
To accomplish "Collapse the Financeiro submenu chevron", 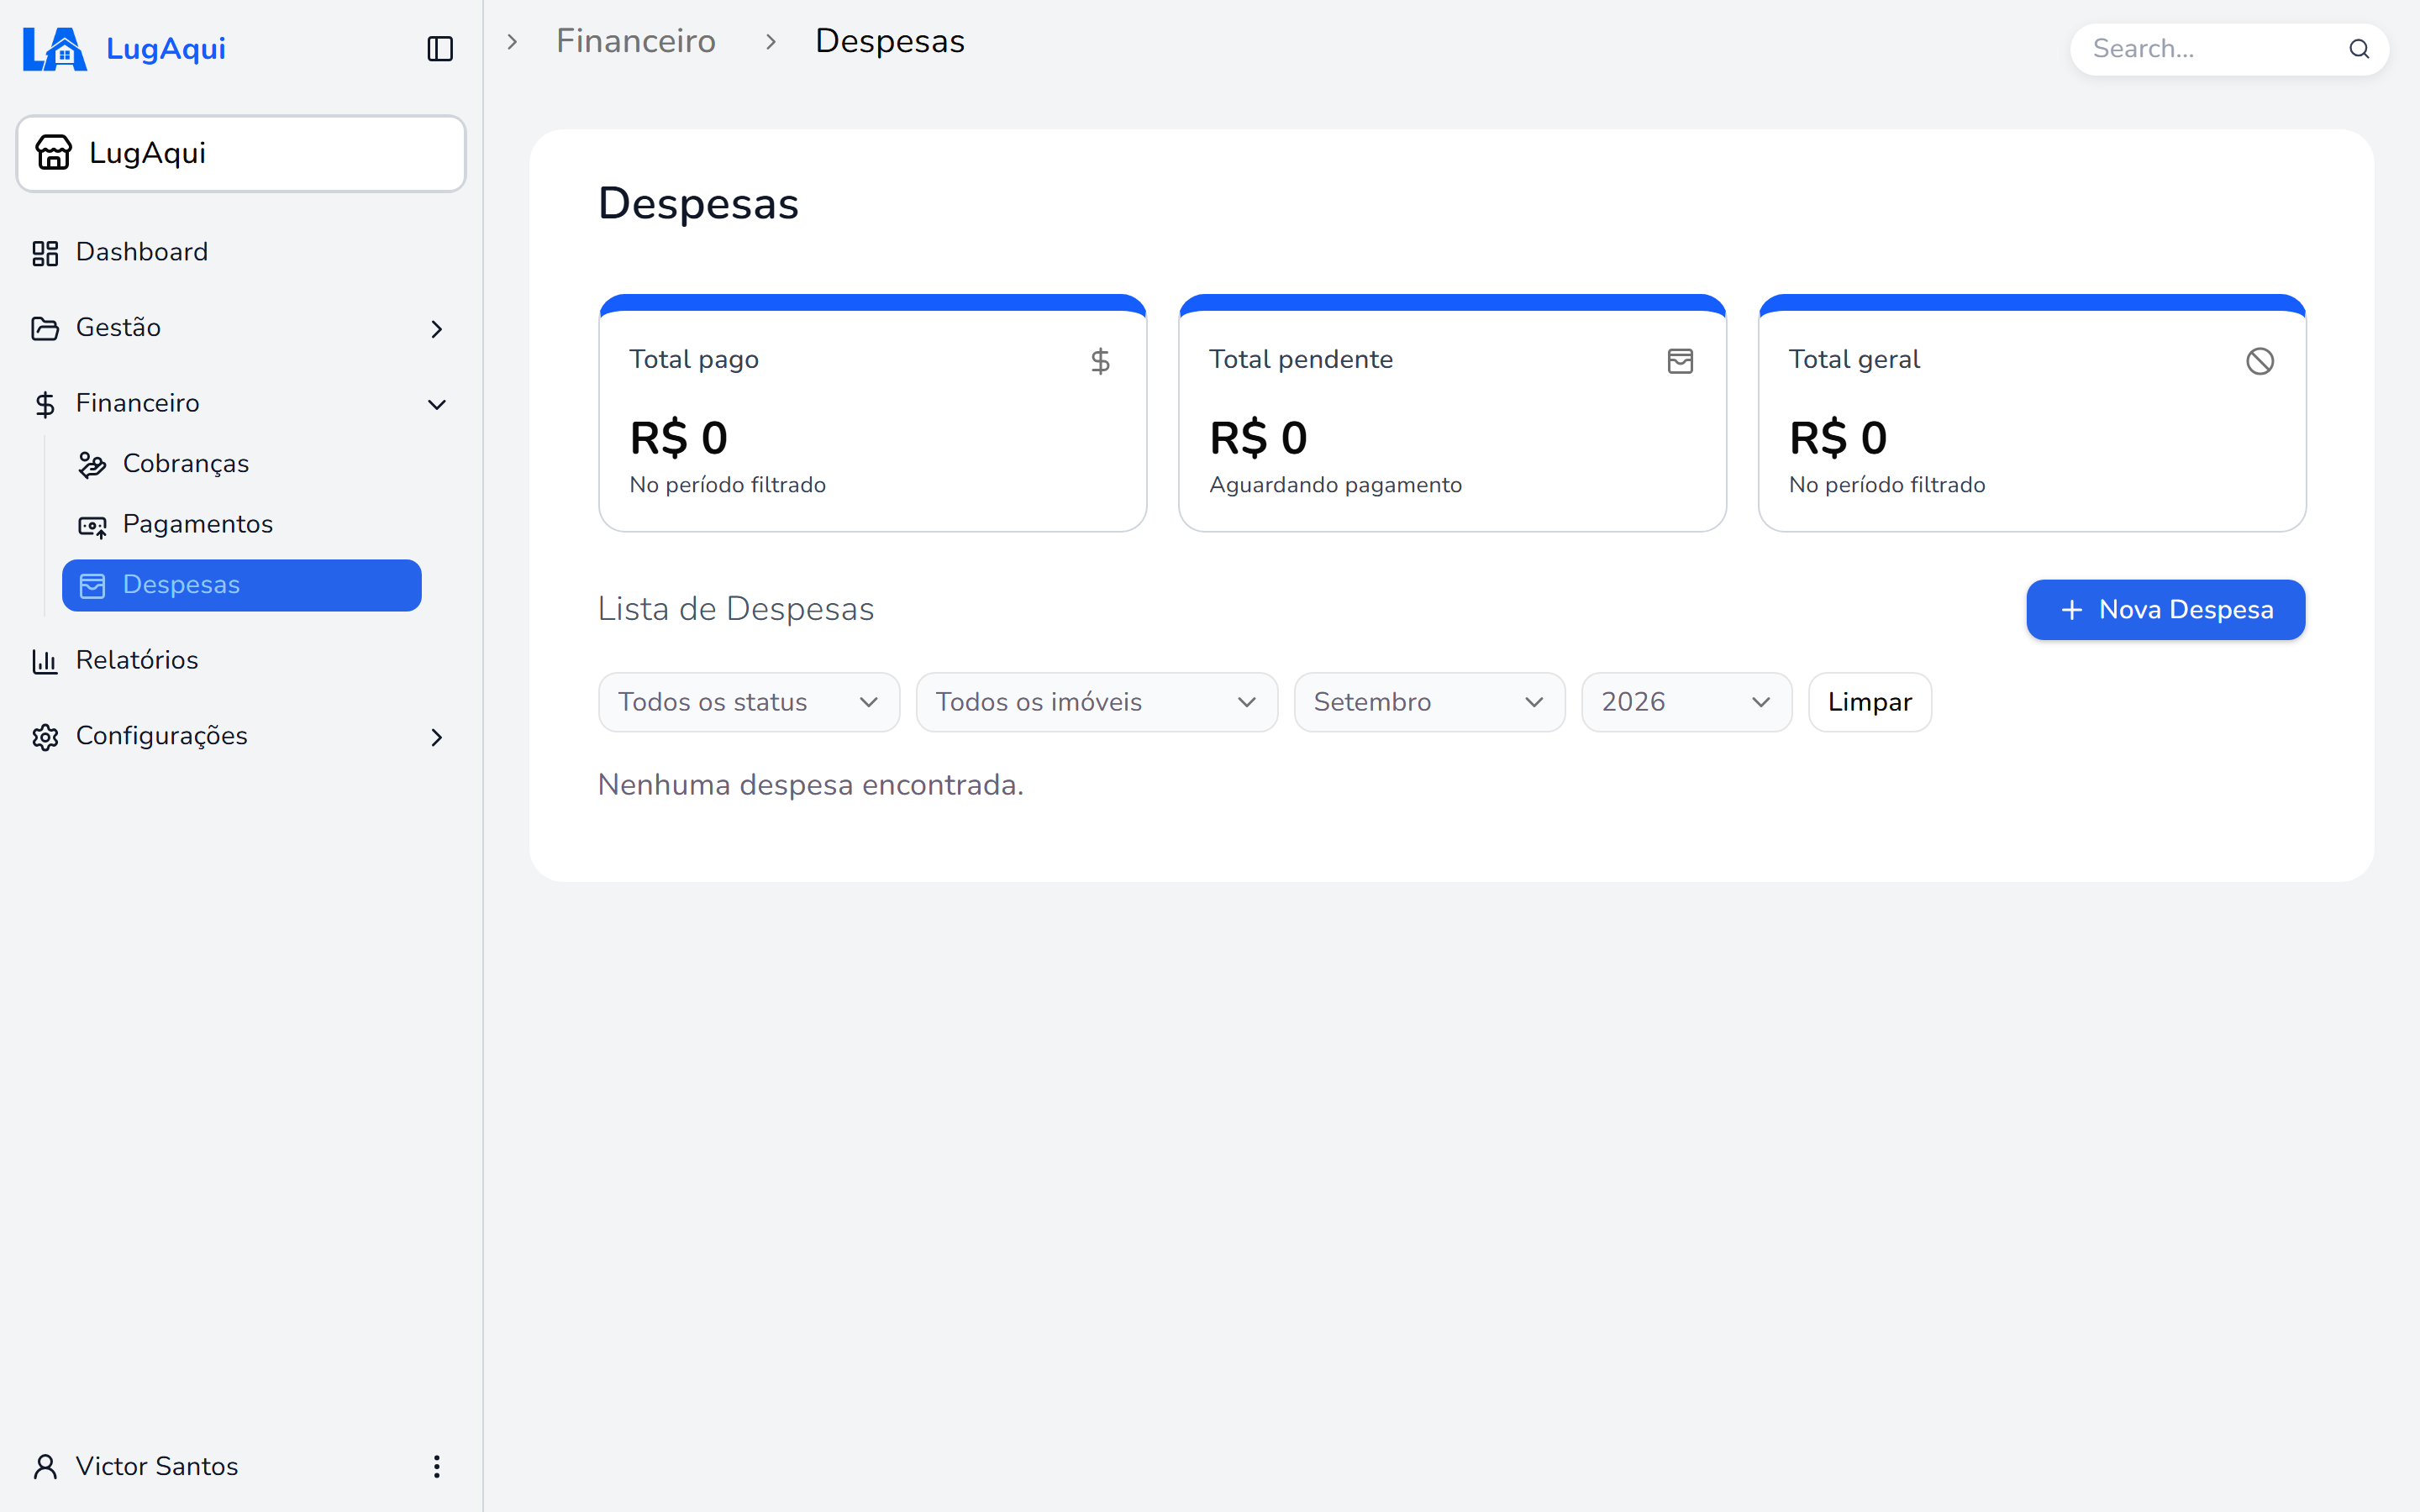I will (437, 405).
